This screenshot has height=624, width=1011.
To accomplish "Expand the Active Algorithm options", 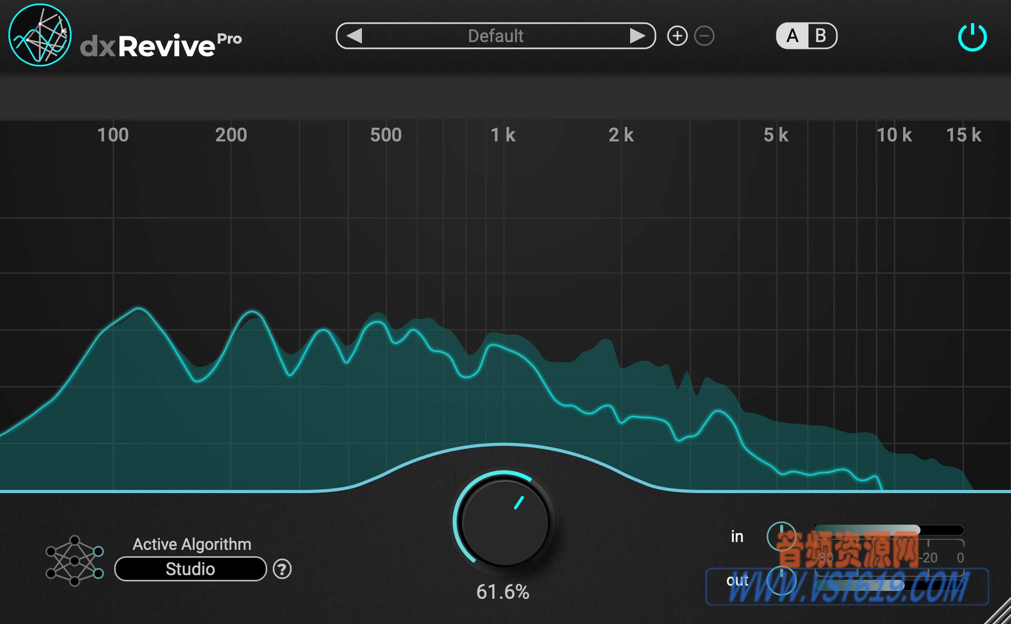I will click(190, 569).
